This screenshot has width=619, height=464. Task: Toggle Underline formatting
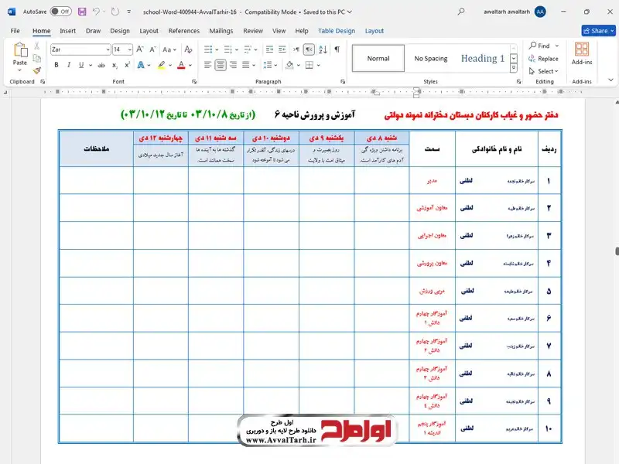(81, 65)
